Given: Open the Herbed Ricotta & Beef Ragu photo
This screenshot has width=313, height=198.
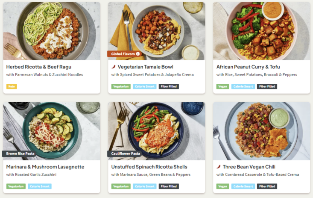Looking at the screenshot, I should (52, 31).
